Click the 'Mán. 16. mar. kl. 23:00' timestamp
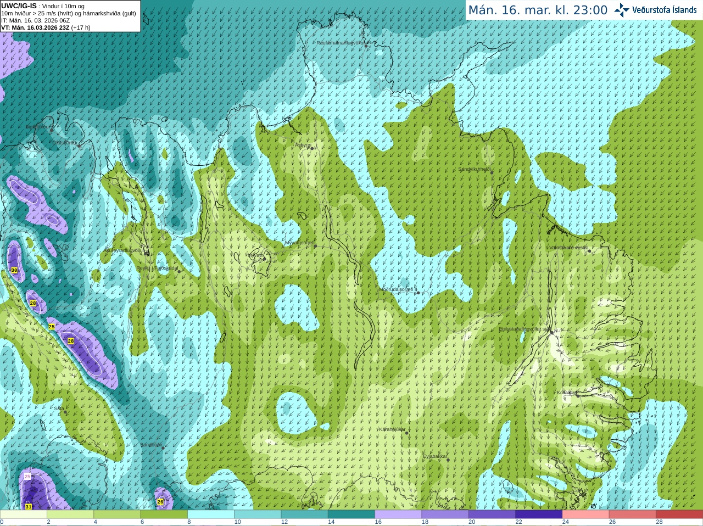Screen dimensions: 703x526 pyautogui.click(x=538, y=10)
